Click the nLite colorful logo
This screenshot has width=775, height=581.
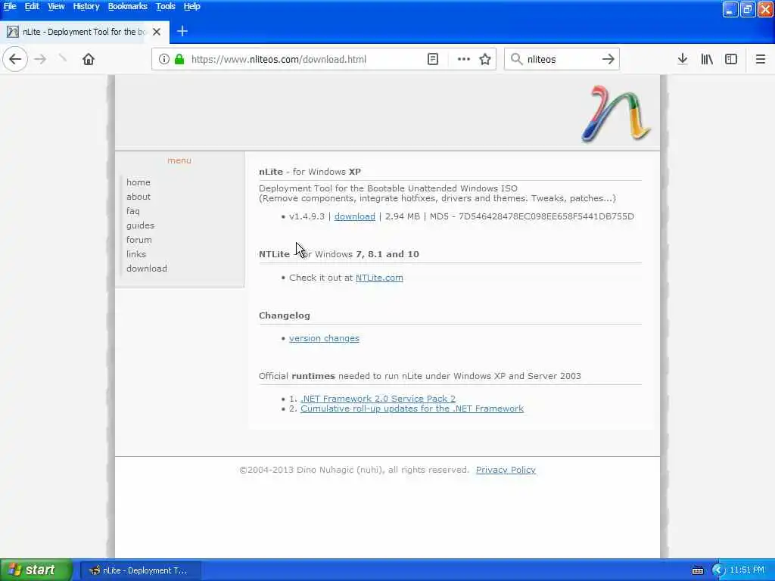[616, 113]
